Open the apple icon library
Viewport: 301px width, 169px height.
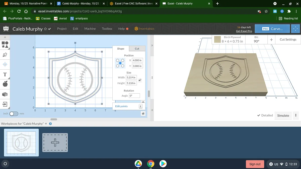tap(5, 84)
